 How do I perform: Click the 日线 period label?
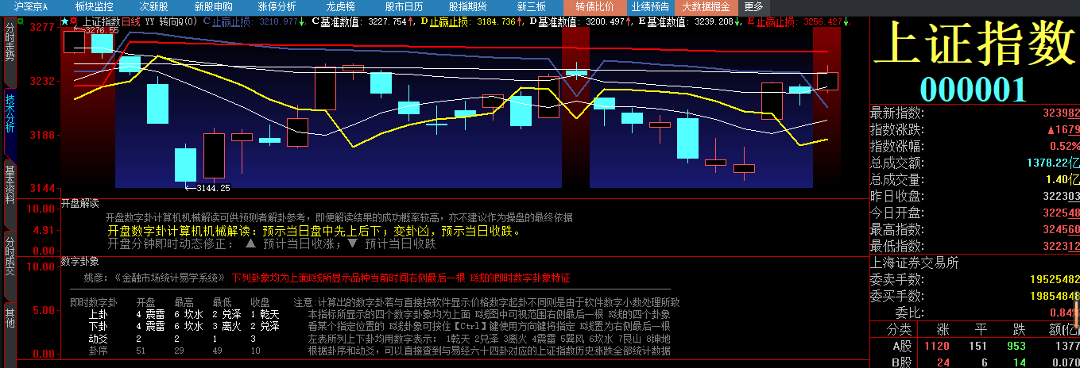tap(130, 21)
